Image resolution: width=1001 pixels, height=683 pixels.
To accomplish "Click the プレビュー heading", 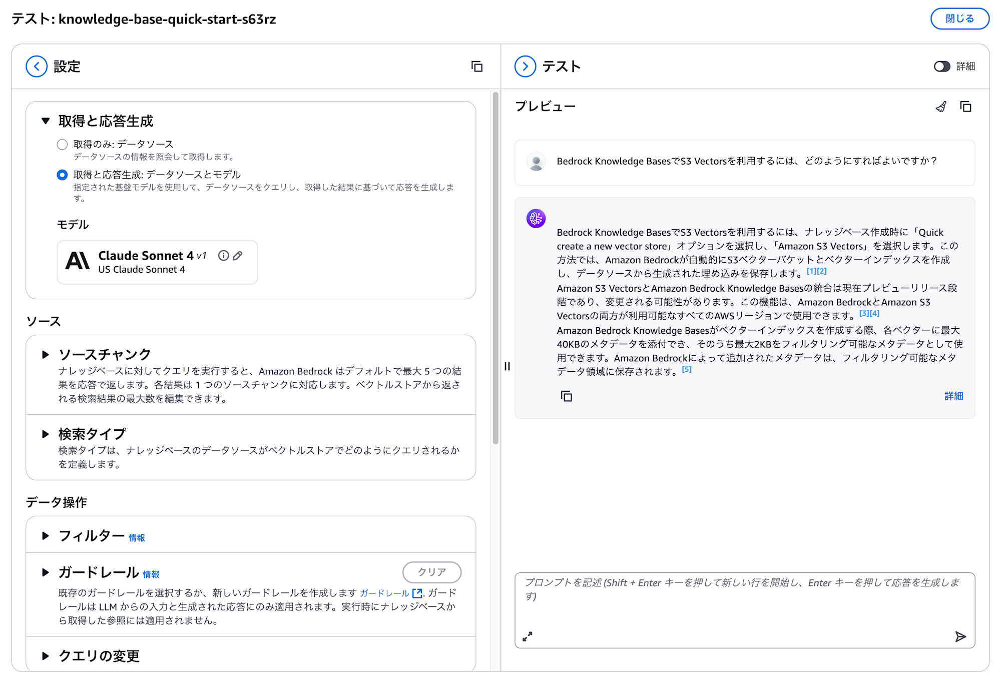I will [x=546, y=107].
